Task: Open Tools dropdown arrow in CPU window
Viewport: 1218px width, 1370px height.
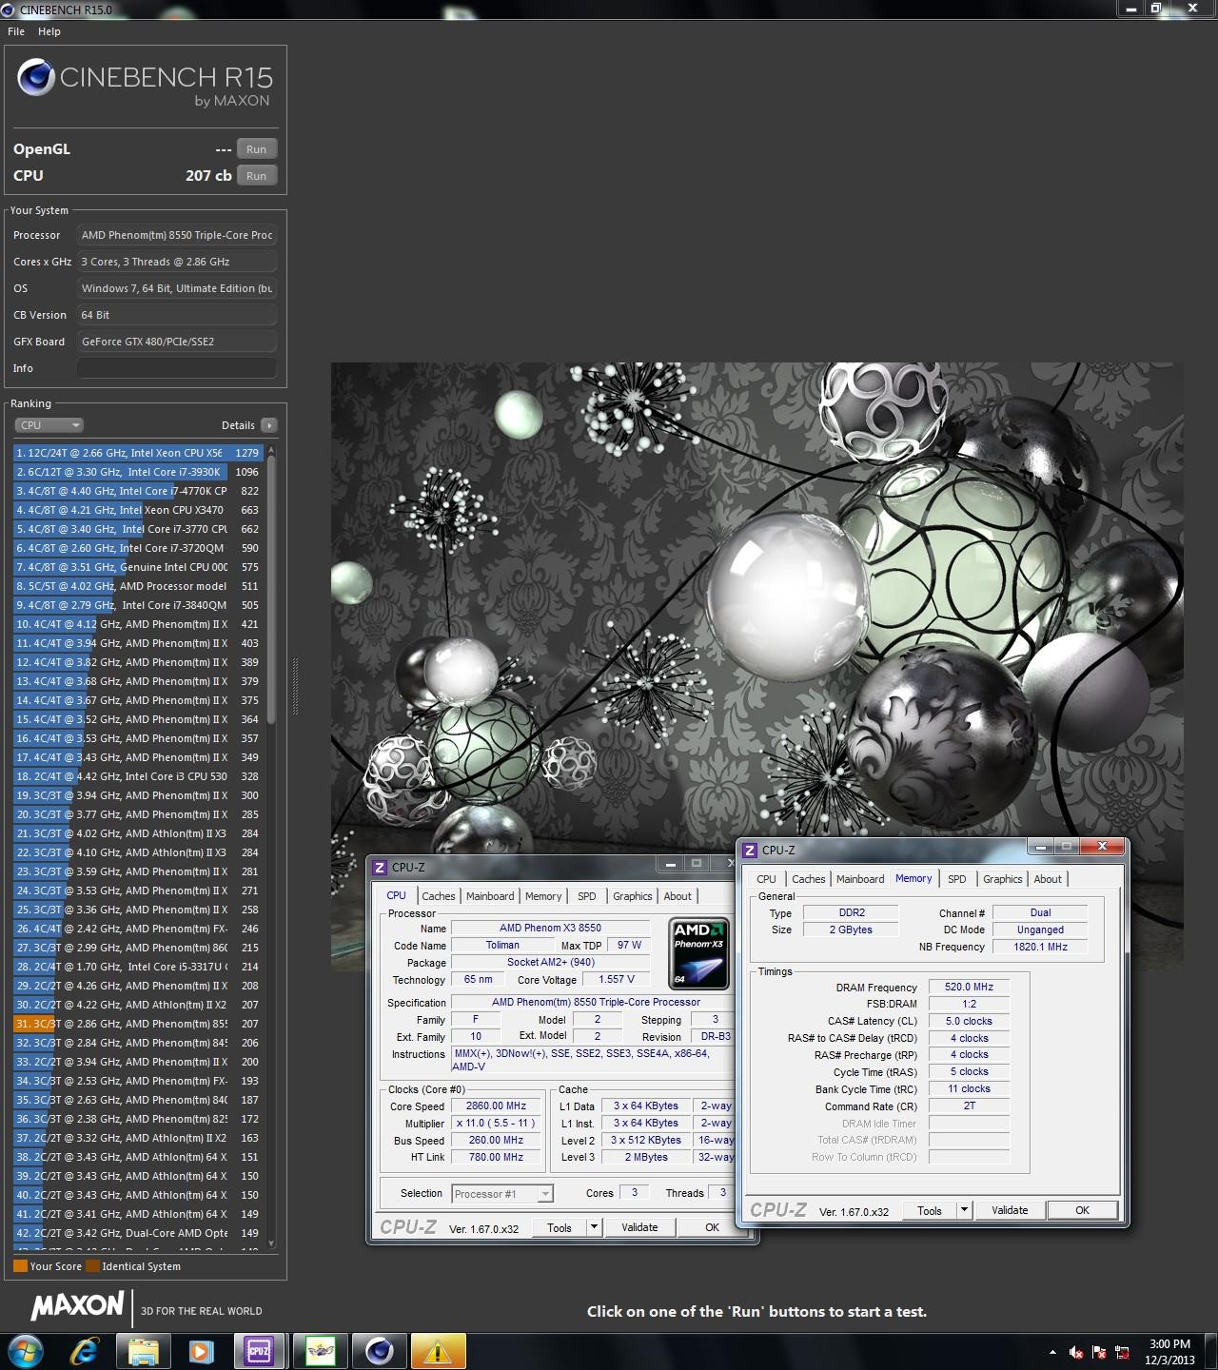Action: (x=594, y=1227)
